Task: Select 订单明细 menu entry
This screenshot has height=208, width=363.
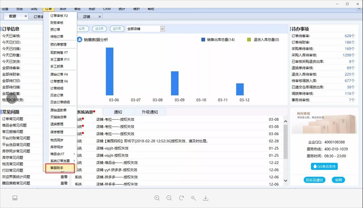Action: pyautogui.click(x=57, y=88)
